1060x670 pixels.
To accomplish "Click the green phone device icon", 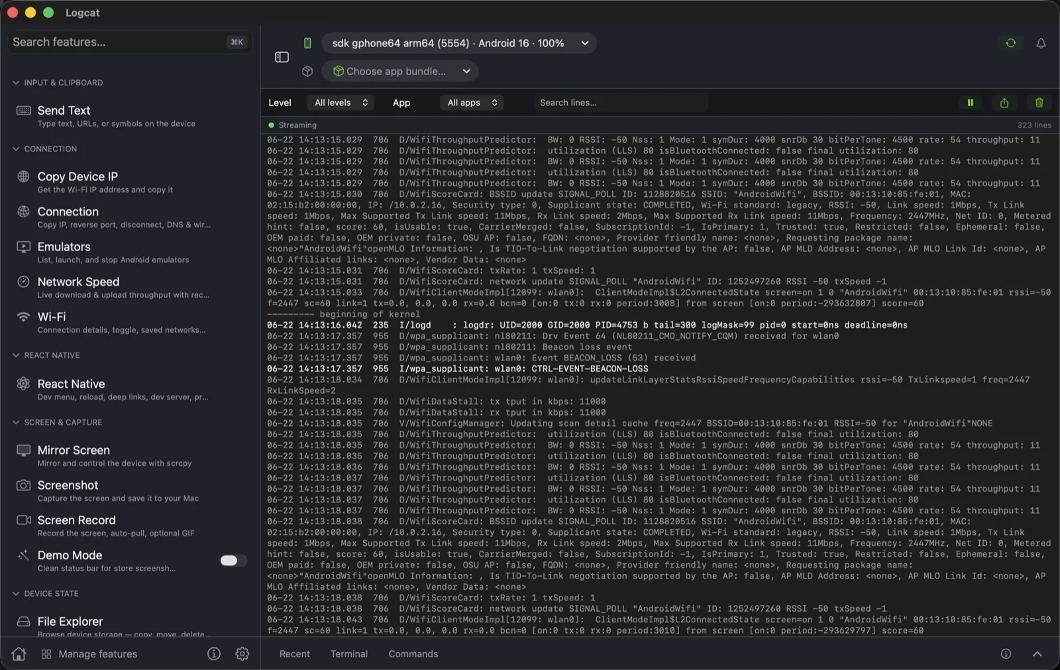I will (307, 43).
